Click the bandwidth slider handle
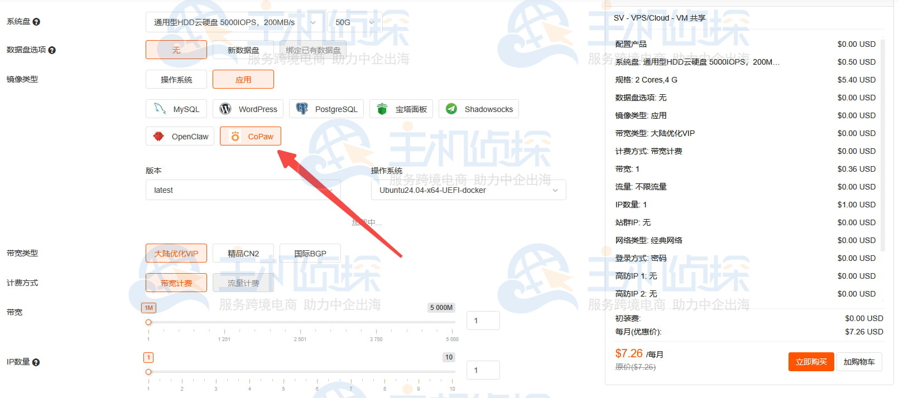Viewport: 899px width, 398px height. pos(148,322)
